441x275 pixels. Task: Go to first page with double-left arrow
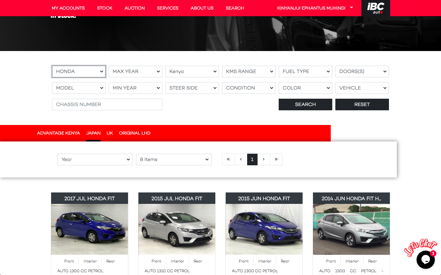(228, 159)
